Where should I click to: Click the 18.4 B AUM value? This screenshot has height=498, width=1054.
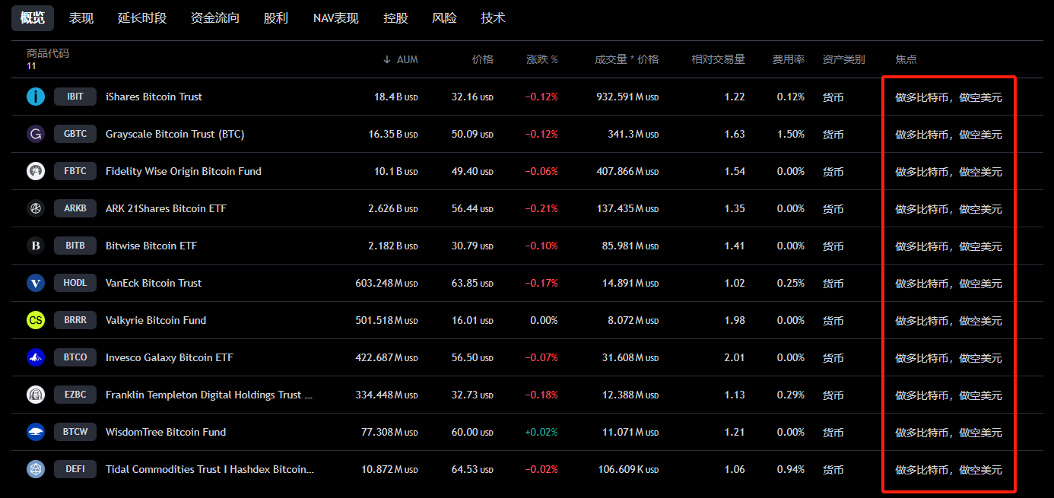(x=396, y=97)
